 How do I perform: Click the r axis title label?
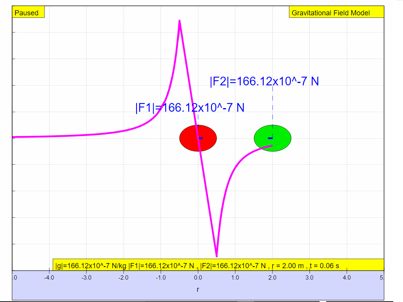point(198,290)
